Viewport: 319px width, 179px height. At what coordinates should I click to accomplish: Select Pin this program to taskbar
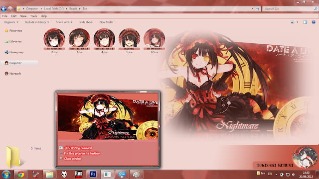point(82,153)
